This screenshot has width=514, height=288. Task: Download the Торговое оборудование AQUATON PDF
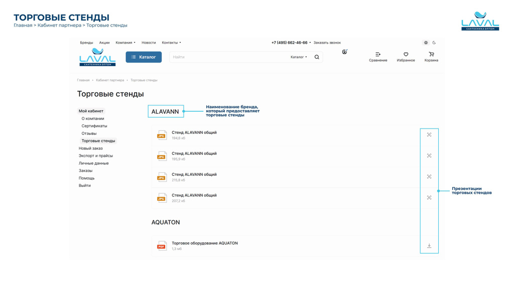tap(429, 246)
